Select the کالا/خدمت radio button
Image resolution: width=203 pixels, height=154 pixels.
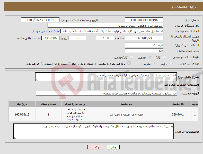[x=131, y=57]
